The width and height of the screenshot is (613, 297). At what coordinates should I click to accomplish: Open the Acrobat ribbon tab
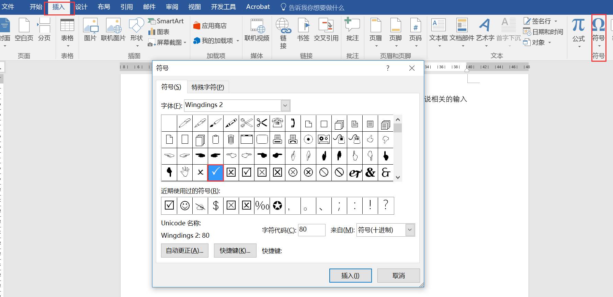(258, 7)
